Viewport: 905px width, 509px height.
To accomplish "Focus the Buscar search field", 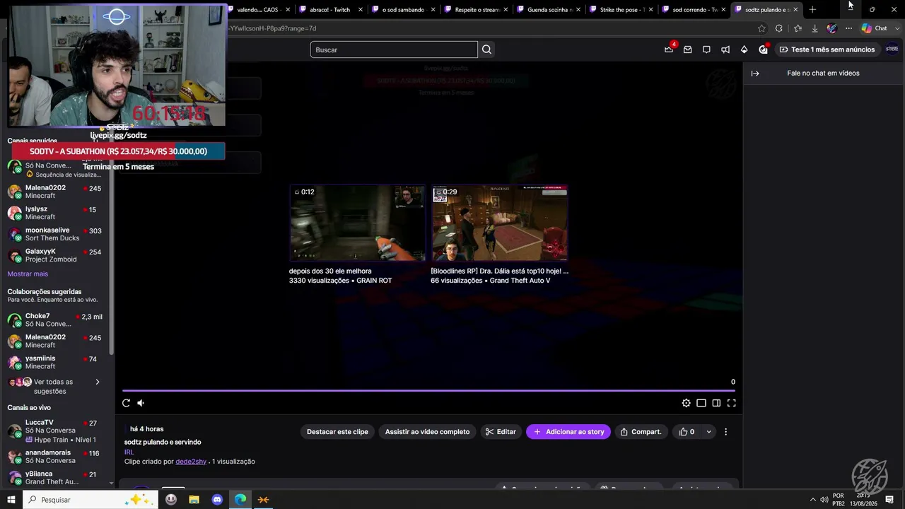I will click(x=394, y=49).
